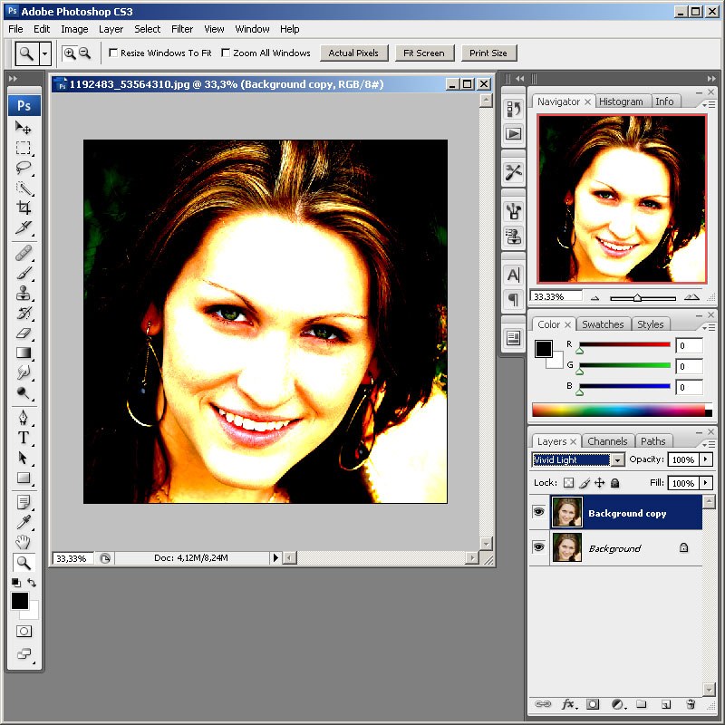Switch to the Channels tab
Viewport: 725px width, 725px height.
coord(607,441)
